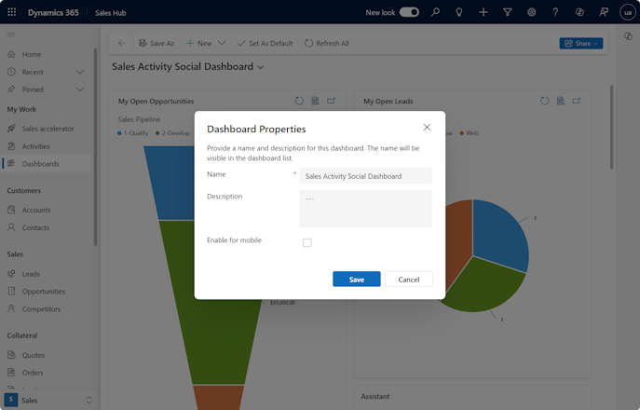
Task: Click New in the command bar
Action: pos(198,43)
